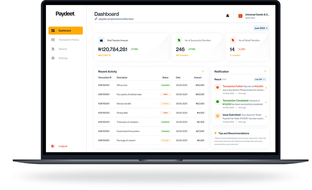Click the Reports icon in sidebar
The width and height of the screenshot is (312, 190).
(53, 49)
